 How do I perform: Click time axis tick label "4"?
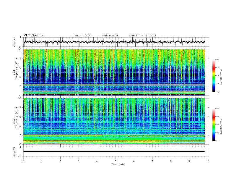tap(97, 161)
